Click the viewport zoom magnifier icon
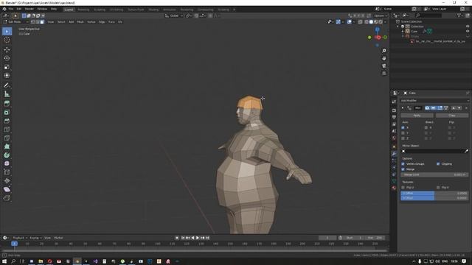The image size is (472, 265). pyautogui.click(x=384, y=51)
